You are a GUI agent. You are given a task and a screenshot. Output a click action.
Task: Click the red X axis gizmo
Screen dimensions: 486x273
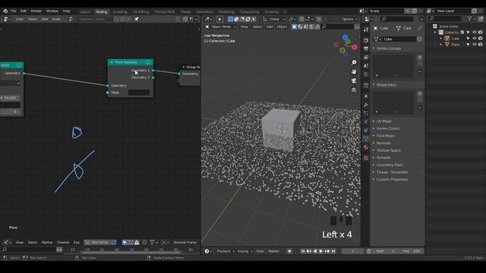355,47
